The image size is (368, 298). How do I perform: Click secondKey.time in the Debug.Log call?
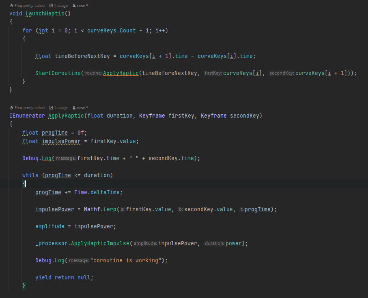[x=171, y=159]
